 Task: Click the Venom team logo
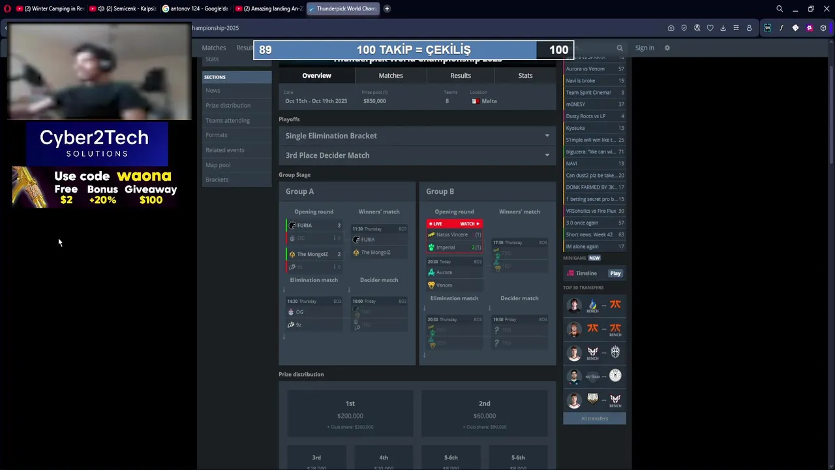431,285
